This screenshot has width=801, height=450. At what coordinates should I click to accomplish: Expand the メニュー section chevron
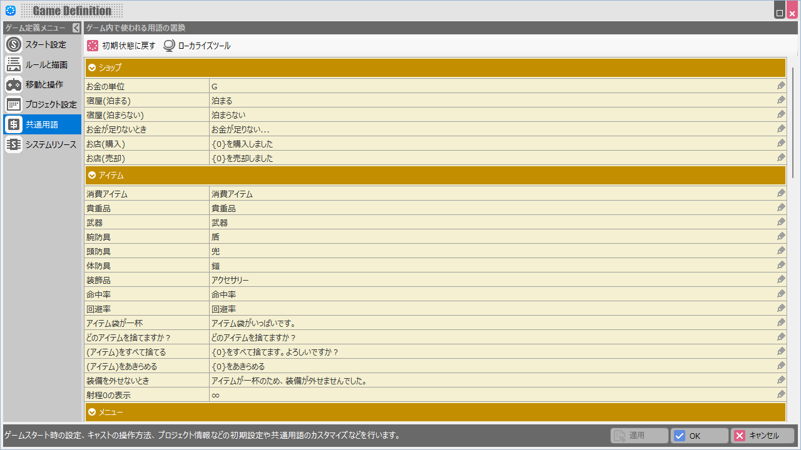tap(92, 412)
